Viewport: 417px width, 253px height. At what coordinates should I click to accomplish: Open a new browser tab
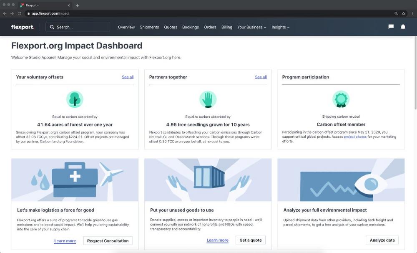(78, 5)
